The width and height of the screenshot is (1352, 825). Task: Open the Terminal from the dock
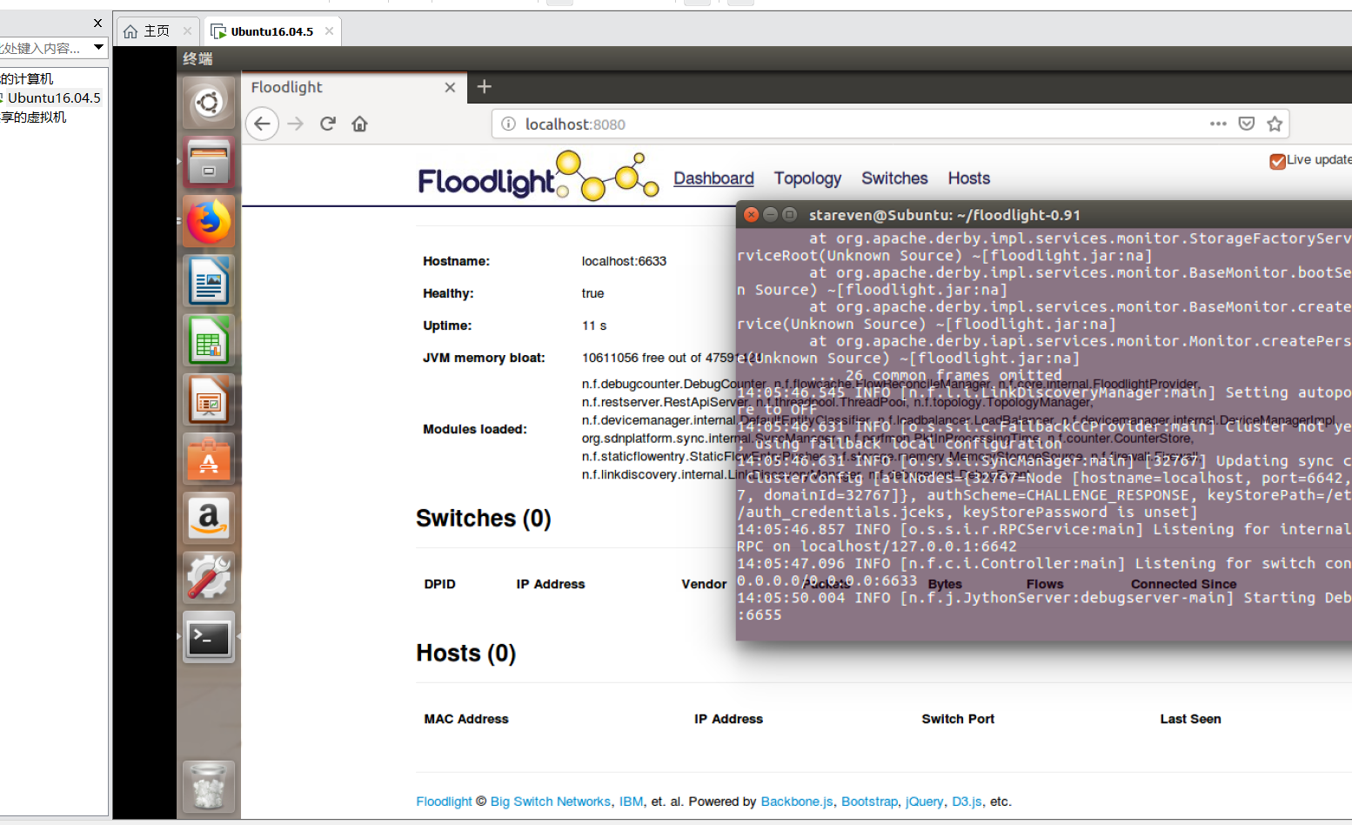point(209,638)
